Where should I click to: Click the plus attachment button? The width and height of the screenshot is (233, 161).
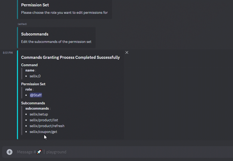coord(10,152)
